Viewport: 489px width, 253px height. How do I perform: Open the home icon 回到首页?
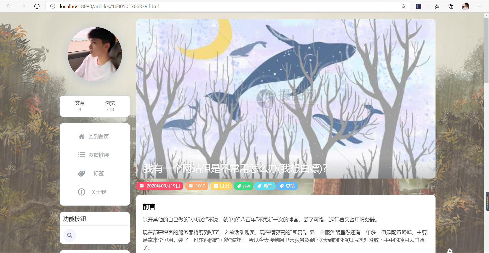(81, 137)
